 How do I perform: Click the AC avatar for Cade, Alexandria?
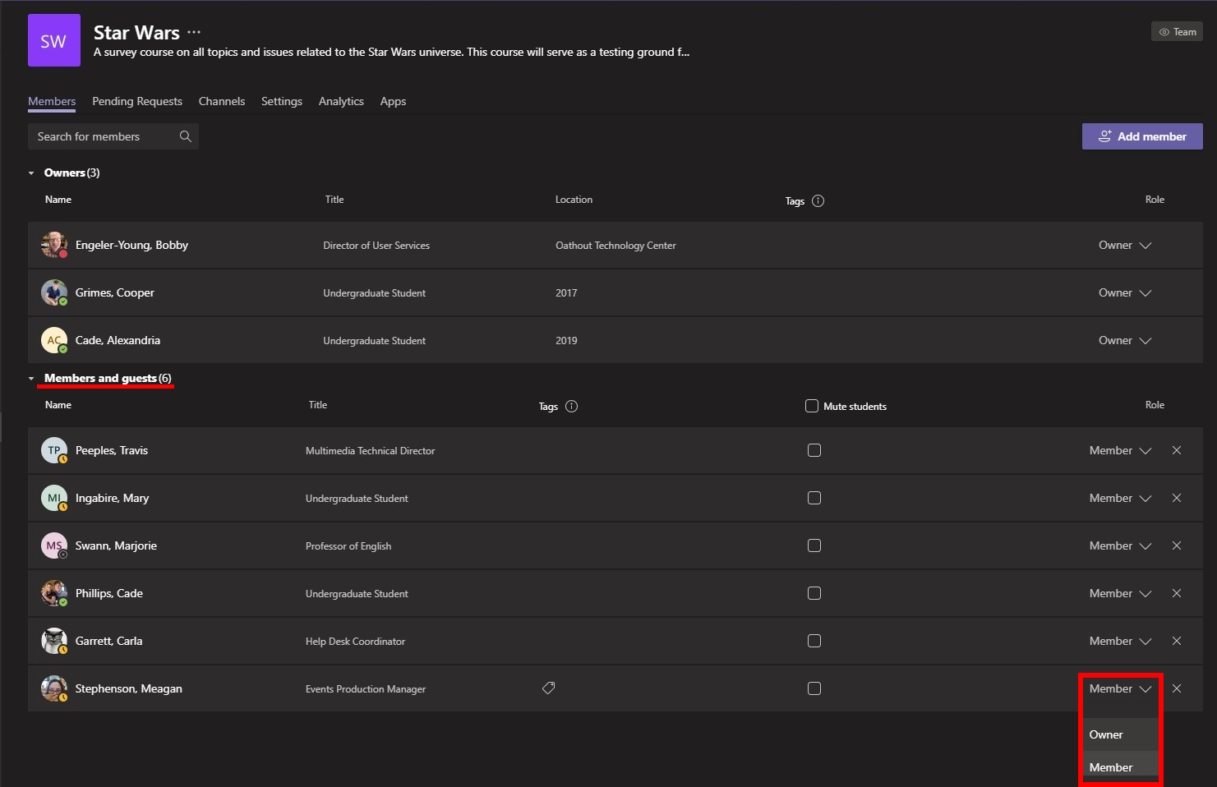pos(54,340)
